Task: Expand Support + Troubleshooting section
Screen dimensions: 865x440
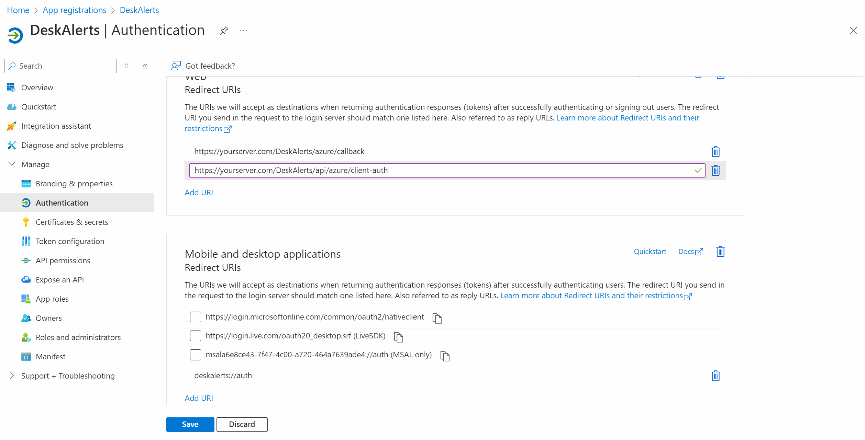Action: click(12, 375)
